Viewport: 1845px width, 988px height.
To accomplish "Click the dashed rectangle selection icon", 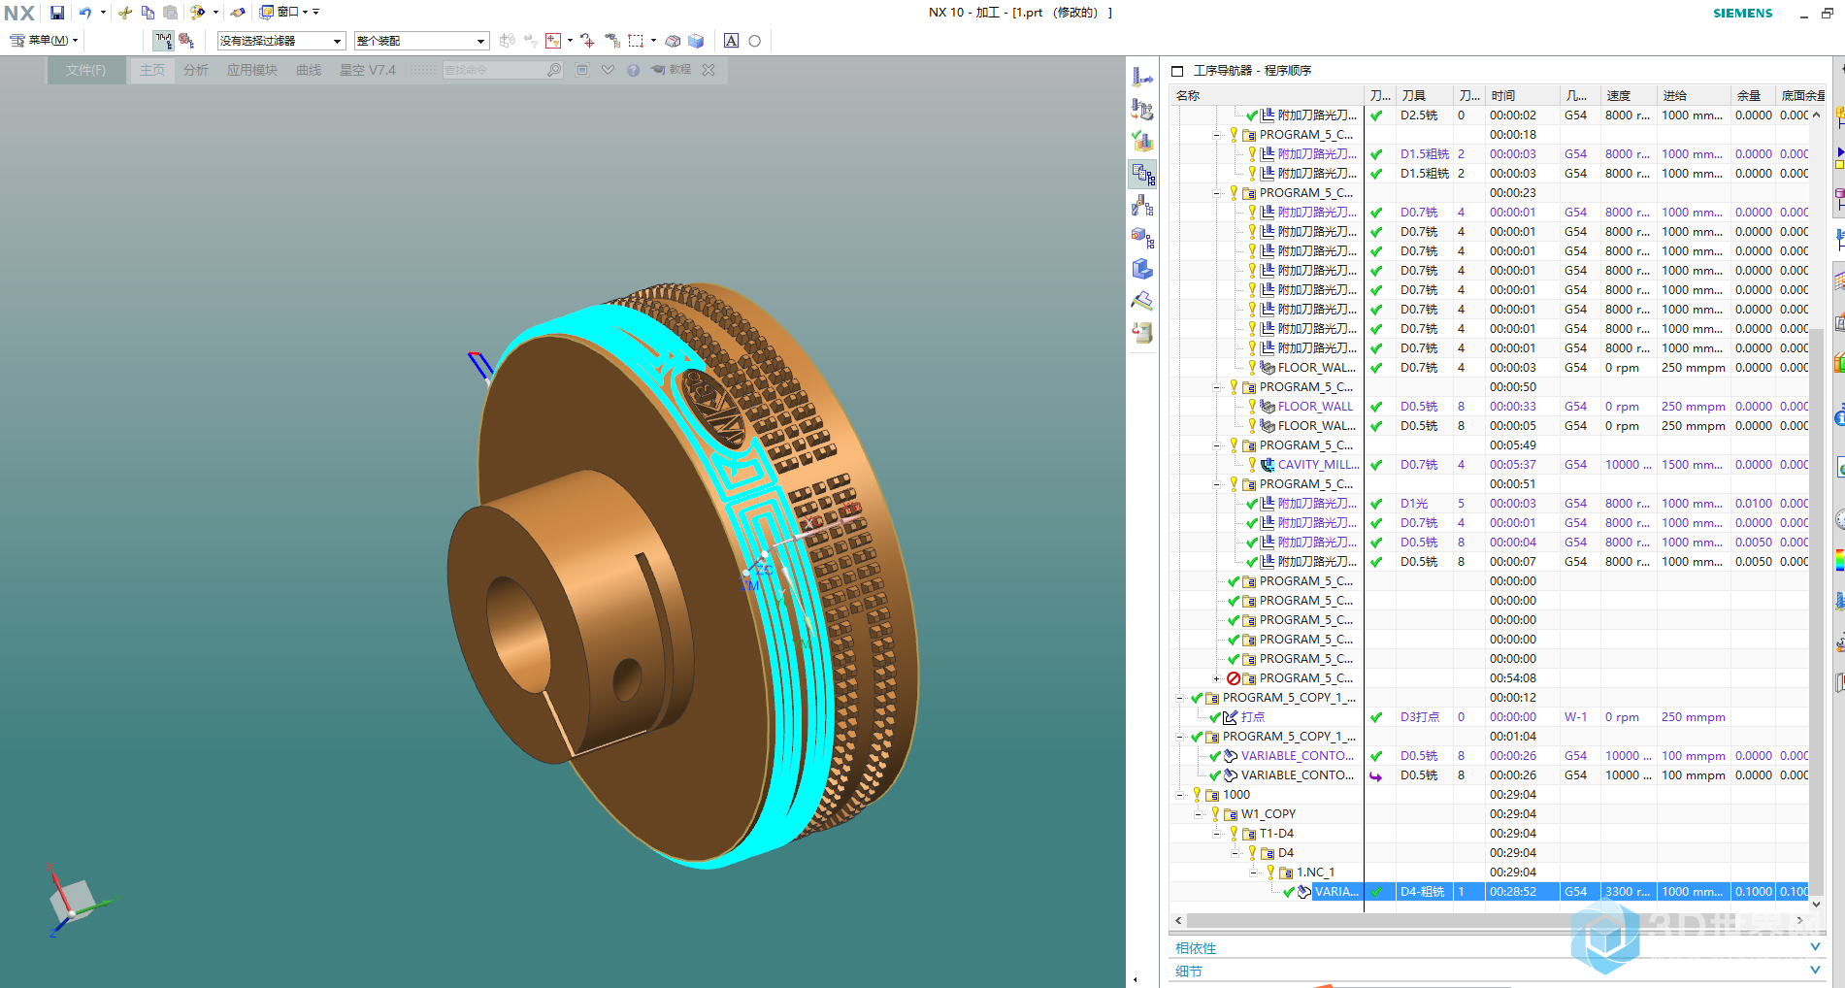I will (x=636, y=41).
